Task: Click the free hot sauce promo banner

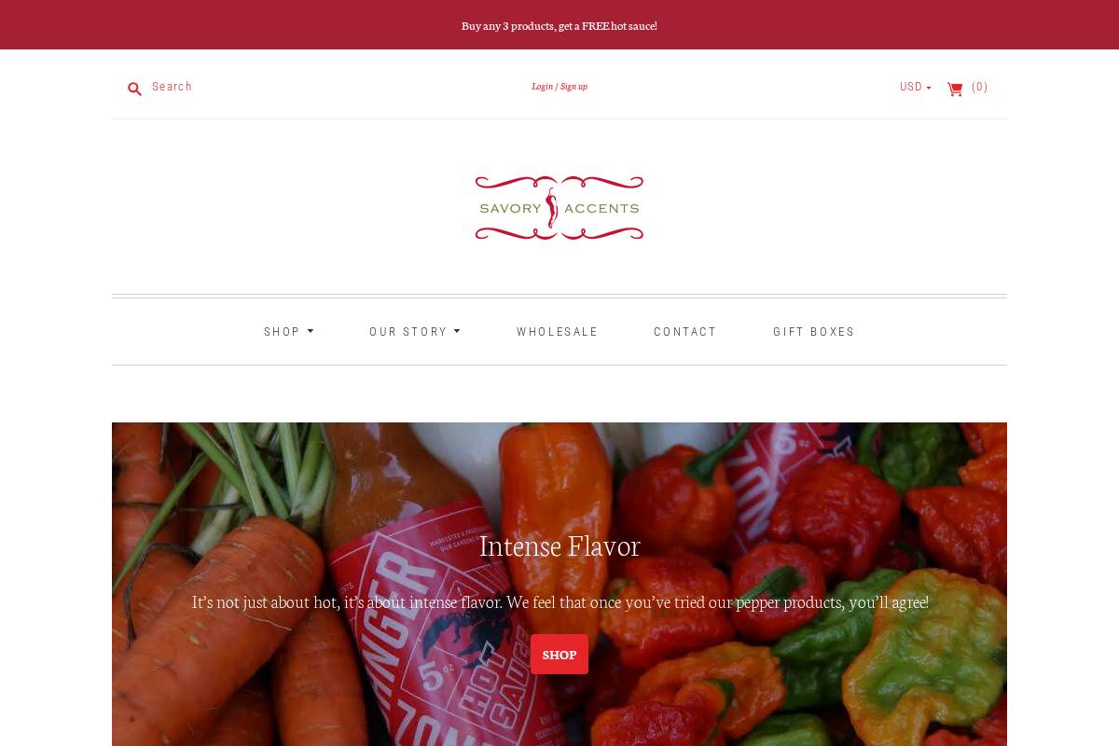Action: click(x=559, y=25)
